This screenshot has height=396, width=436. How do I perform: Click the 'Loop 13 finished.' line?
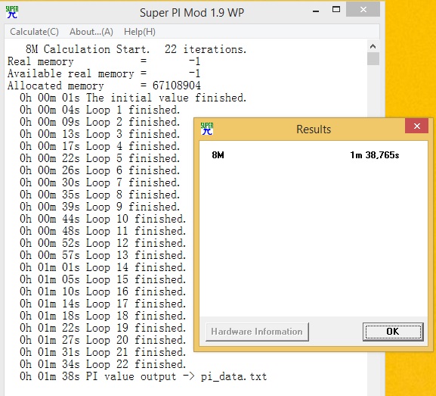(x=103, y=255)
